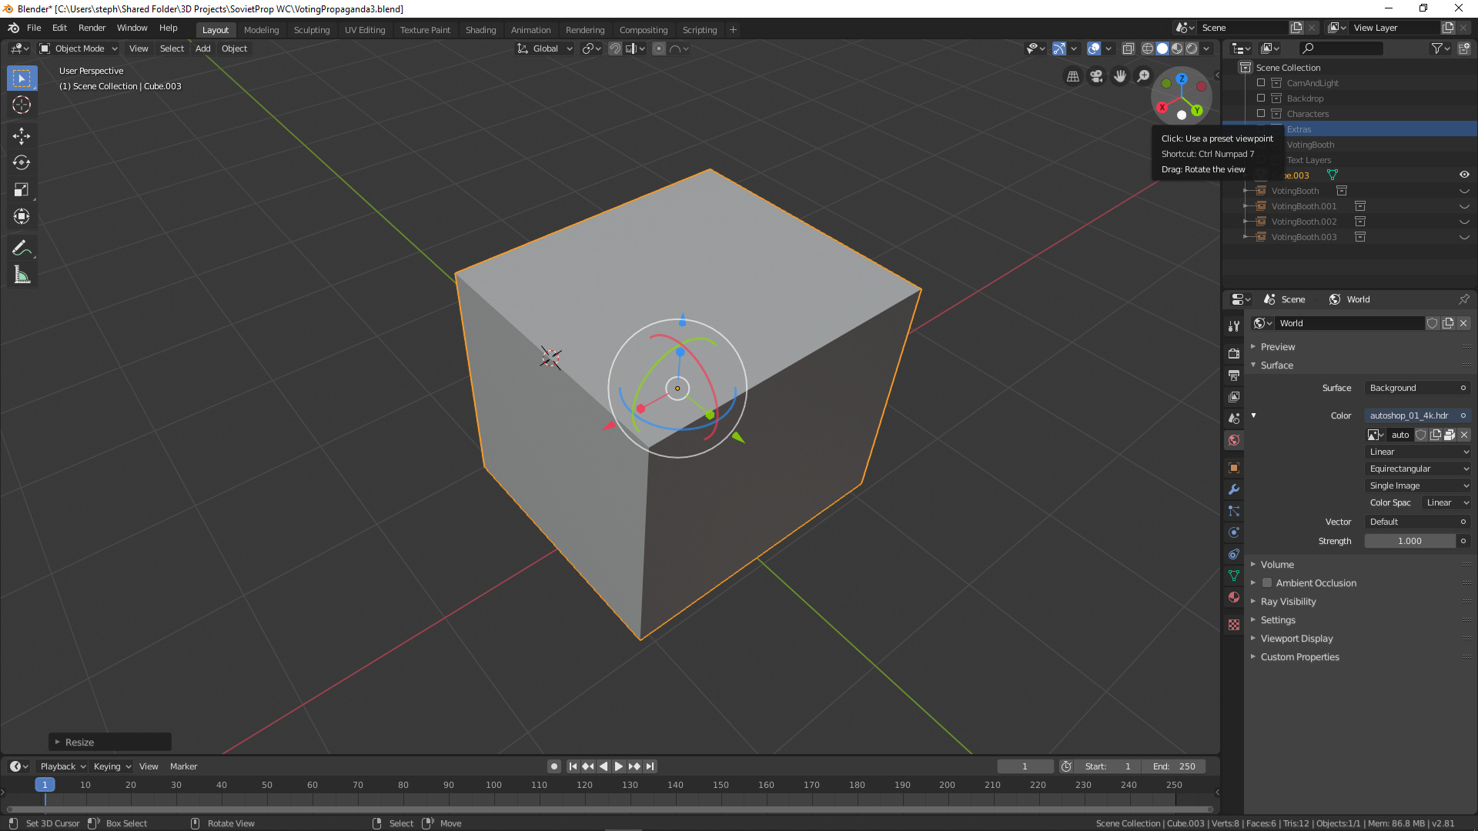Open the Render menu

[x=92, y=28]
